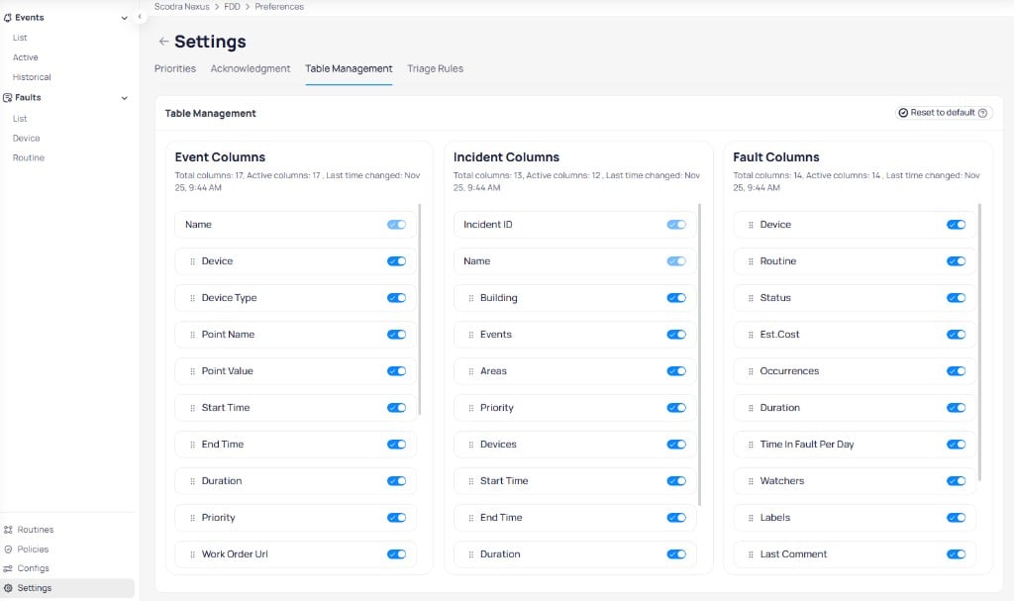Toggle the Occurrences column switch
The height and width of the screenshot is (601, 1014).
coord(956,370)
